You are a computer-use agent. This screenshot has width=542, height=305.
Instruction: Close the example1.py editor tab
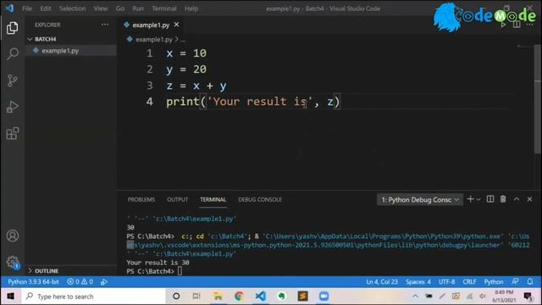[177, 25]
